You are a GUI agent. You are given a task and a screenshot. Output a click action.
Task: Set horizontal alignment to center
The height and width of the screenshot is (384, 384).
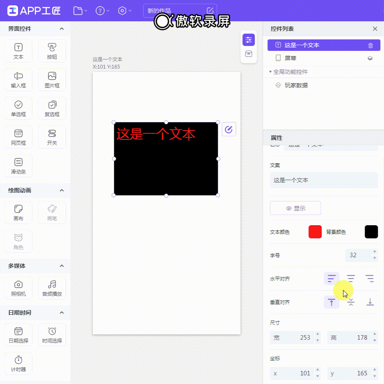click(x=351, y=279)
